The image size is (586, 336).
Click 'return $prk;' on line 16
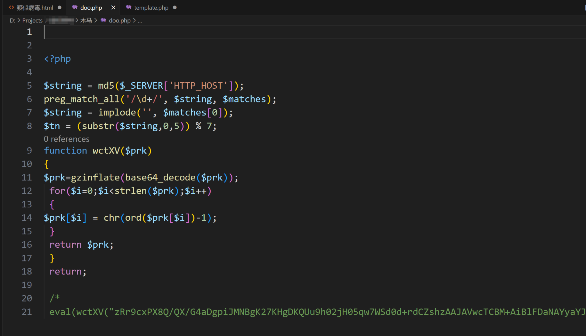pyautogui.click(x=81, y=244)
